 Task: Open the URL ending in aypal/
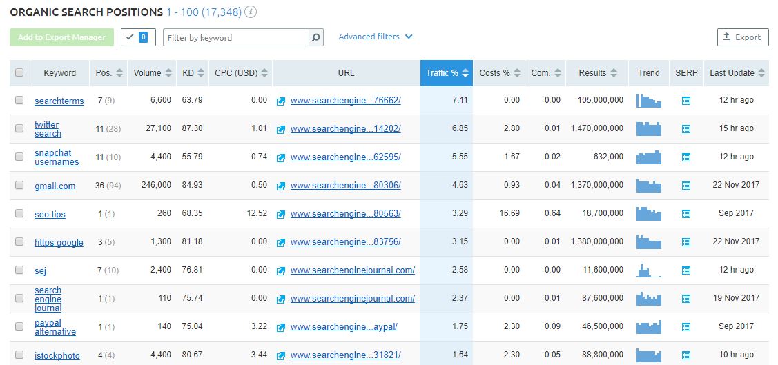click(344, 327)
